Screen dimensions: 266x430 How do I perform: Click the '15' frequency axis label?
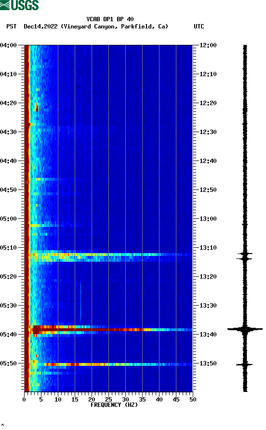tap(75, 400)
